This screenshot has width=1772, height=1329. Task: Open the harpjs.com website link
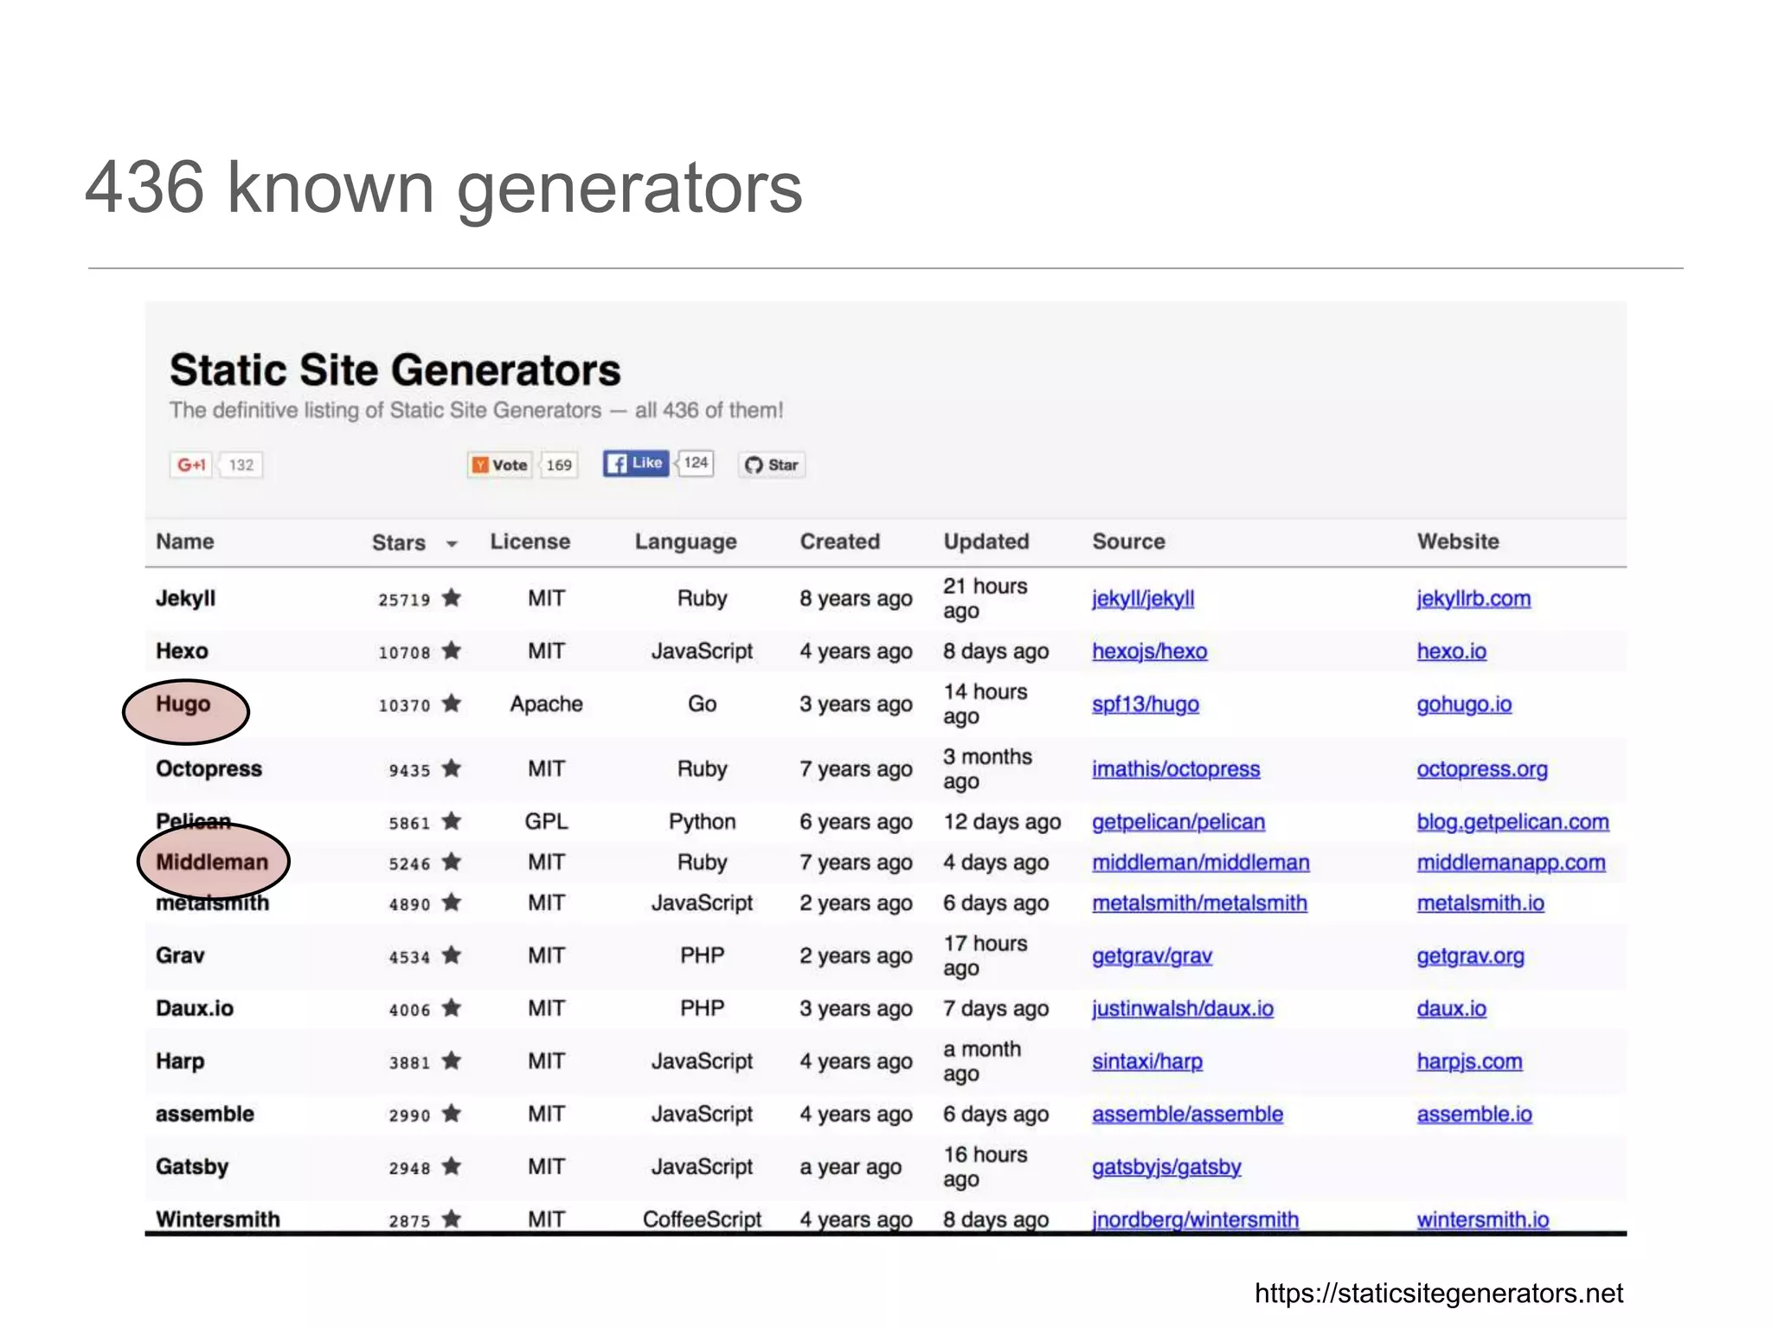pyautogui.click(x=1469, y=1062)
